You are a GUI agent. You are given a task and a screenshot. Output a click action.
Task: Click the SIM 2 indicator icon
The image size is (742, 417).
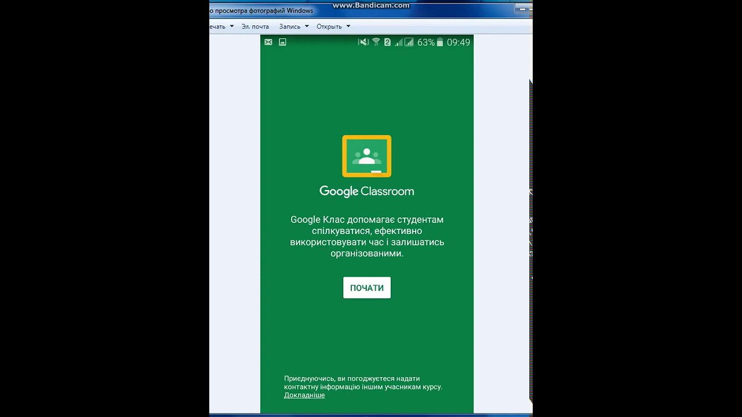pos(388,42)
